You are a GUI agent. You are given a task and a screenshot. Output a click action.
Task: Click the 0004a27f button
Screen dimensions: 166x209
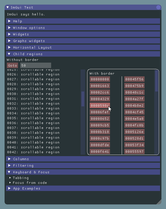(x=134, y=99)
